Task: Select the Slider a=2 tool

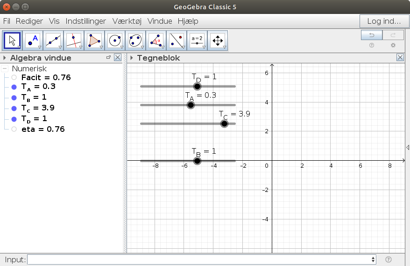Action: point(197,41)
